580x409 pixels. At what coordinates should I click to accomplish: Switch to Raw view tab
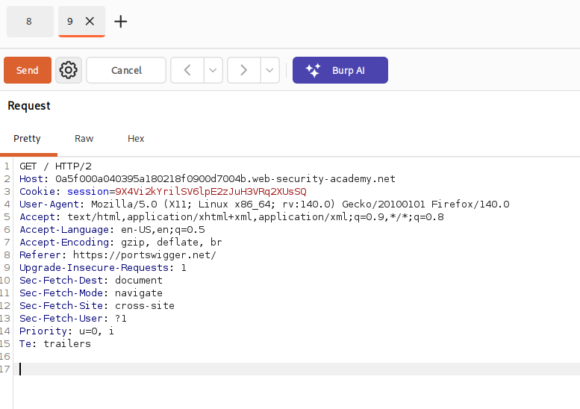click(x=84, y=139)
